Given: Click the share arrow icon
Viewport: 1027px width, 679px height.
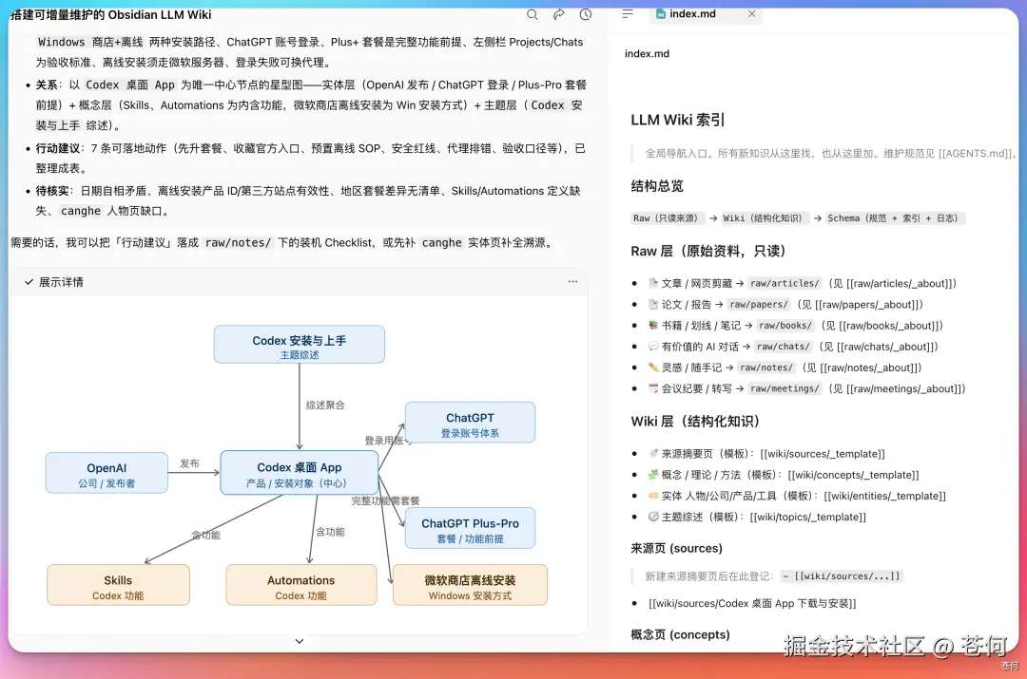Looking at the screenshot, I should click(x=559, y=14).
